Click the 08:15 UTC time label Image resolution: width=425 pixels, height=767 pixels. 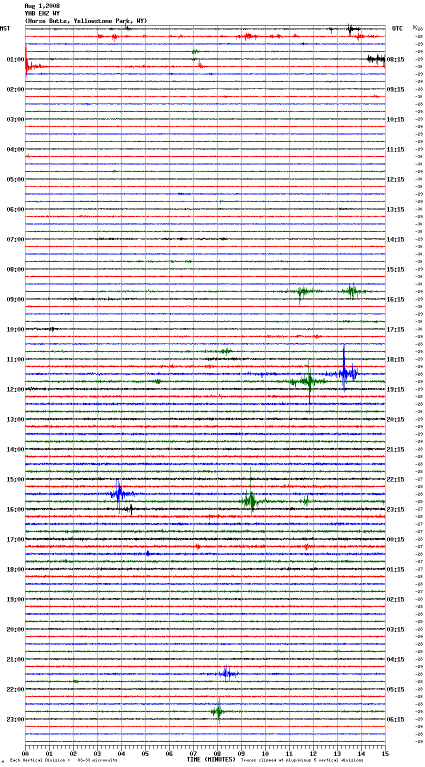[x=395, y=59]
